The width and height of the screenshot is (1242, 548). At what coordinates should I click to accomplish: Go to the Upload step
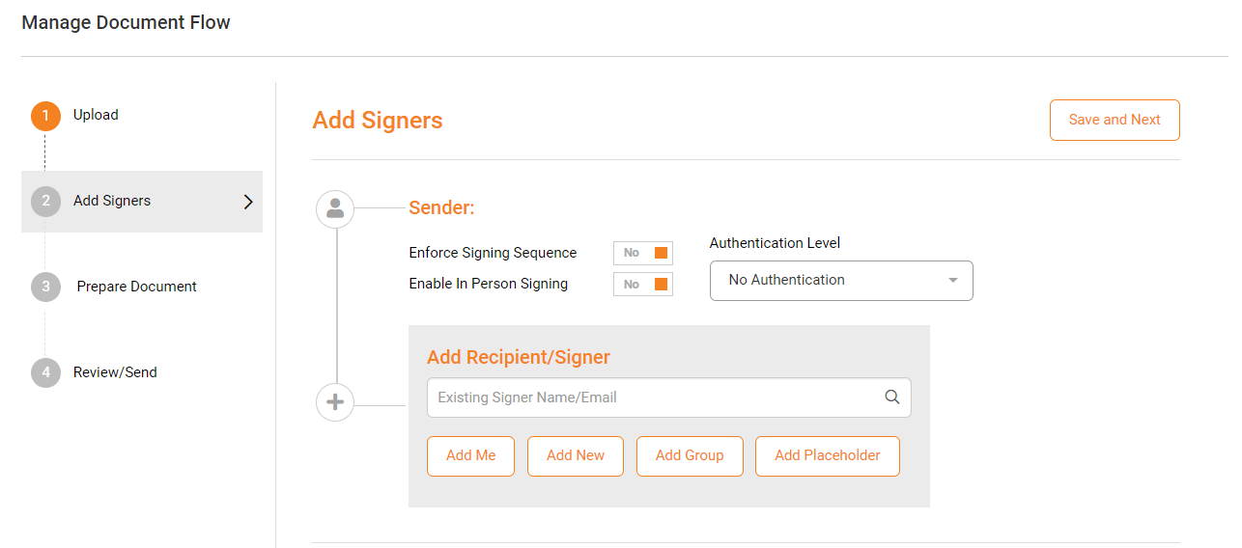click(x=96, y=115)
